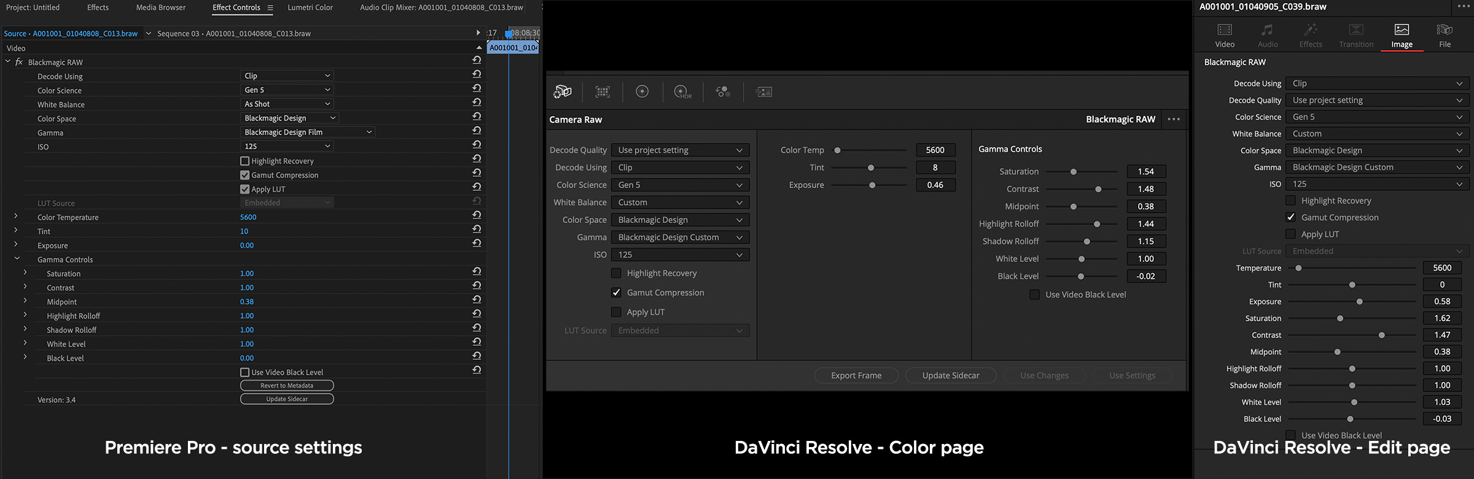
Task: Disable Gamut Compression in Premiere
Action: click(x=244, y=175)
